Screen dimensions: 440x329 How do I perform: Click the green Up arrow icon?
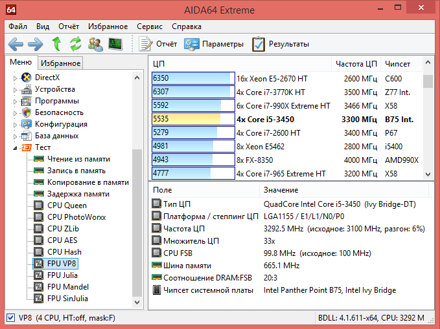tap(56, 44)
